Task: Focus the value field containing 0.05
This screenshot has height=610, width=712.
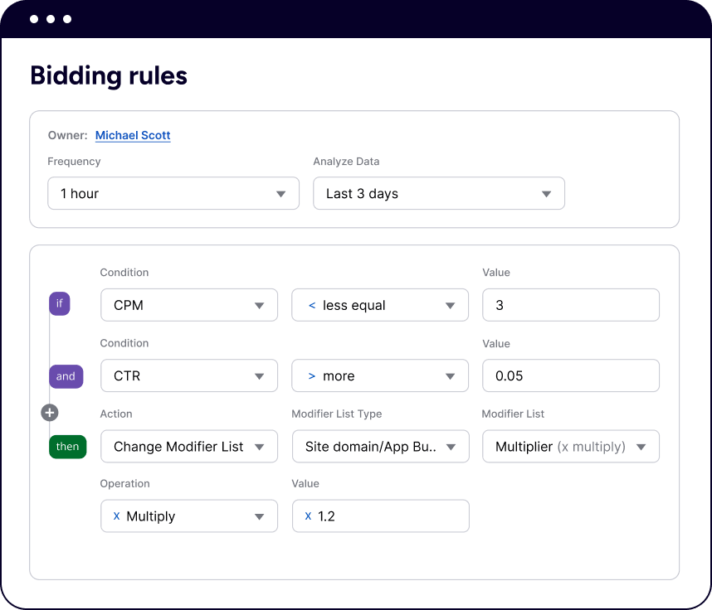Action: click(570, 375)
